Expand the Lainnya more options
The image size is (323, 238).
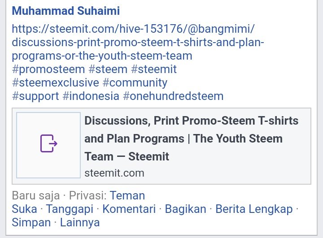coord(80,222)
